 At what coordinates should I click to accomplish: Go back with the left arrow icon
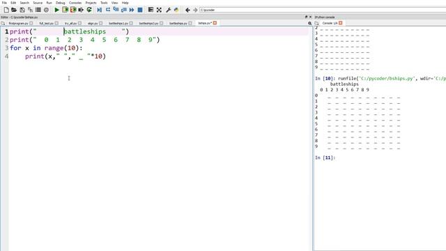(x=187, y=10)
